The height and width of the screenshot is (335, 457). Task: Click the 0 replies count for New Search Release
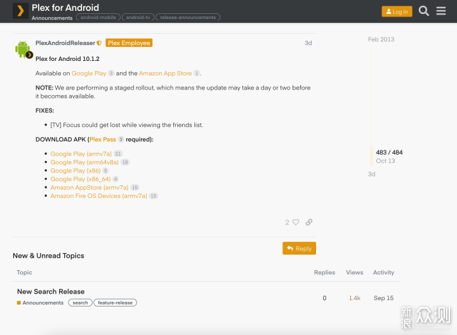point(324,298)
